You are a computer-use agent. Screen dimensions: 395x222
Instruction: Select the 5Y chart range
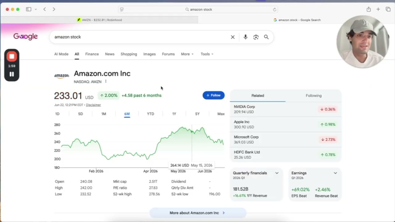pyautogui.click(x=197, y=114)
